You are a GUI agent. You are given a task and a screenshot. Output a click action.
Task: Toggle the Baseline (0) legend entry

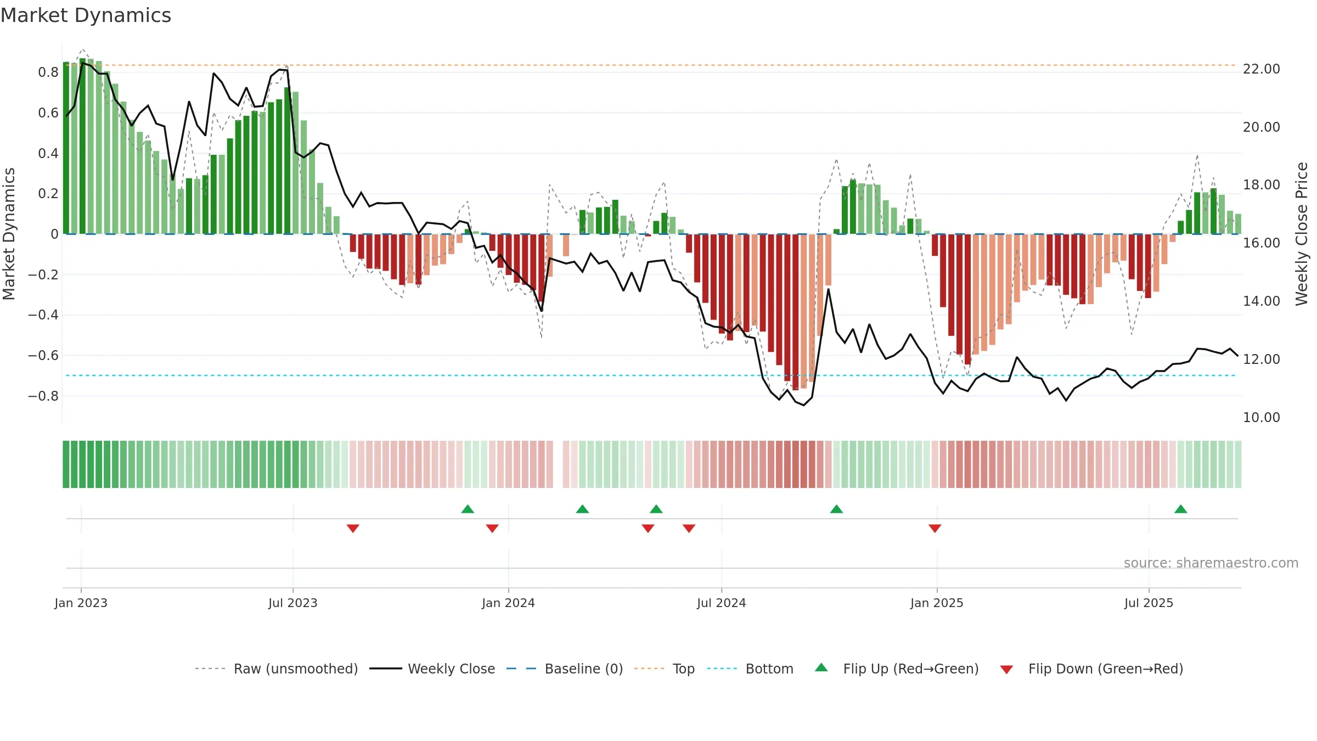tap(565, 669)
